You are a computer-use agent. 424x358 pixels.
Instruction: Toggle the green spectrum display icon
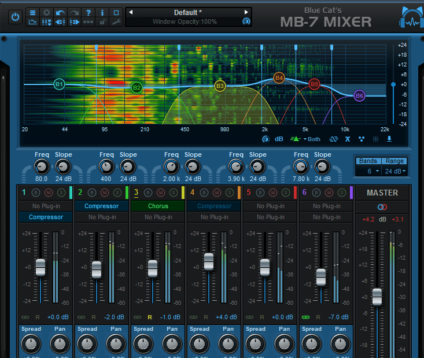(295, 139)
